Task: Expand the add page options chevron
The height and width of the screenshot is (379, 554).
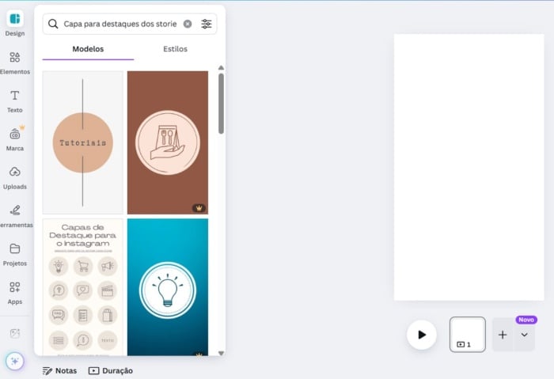Action: click(524, 335)
